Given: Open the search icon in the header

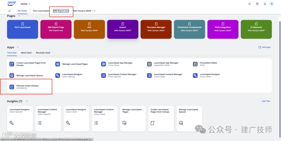Looking at the screenshot, I should point(250,4).
